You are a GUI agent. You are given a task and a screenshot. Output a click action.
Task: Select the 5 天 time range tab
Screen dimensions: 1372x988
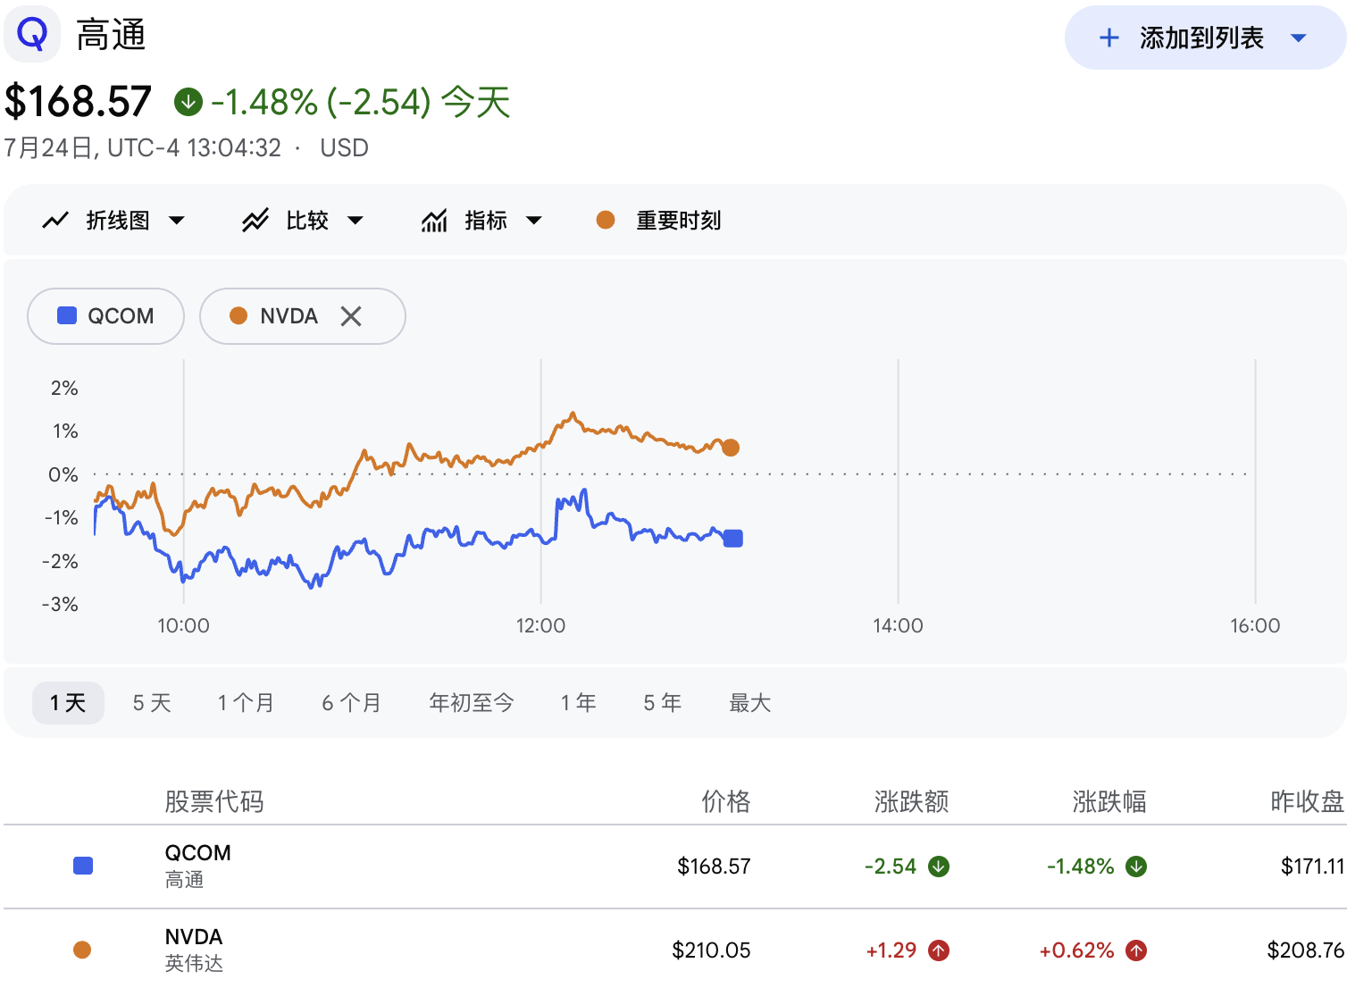(152, 703)
